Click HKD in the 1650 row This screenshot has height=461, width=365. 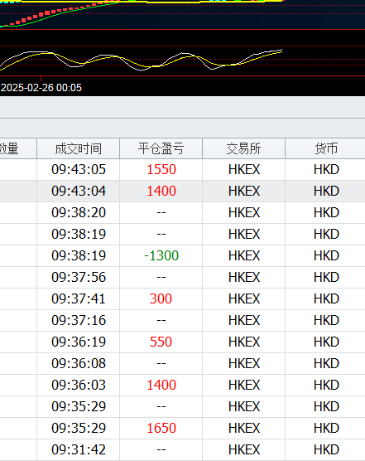(326, 428)
